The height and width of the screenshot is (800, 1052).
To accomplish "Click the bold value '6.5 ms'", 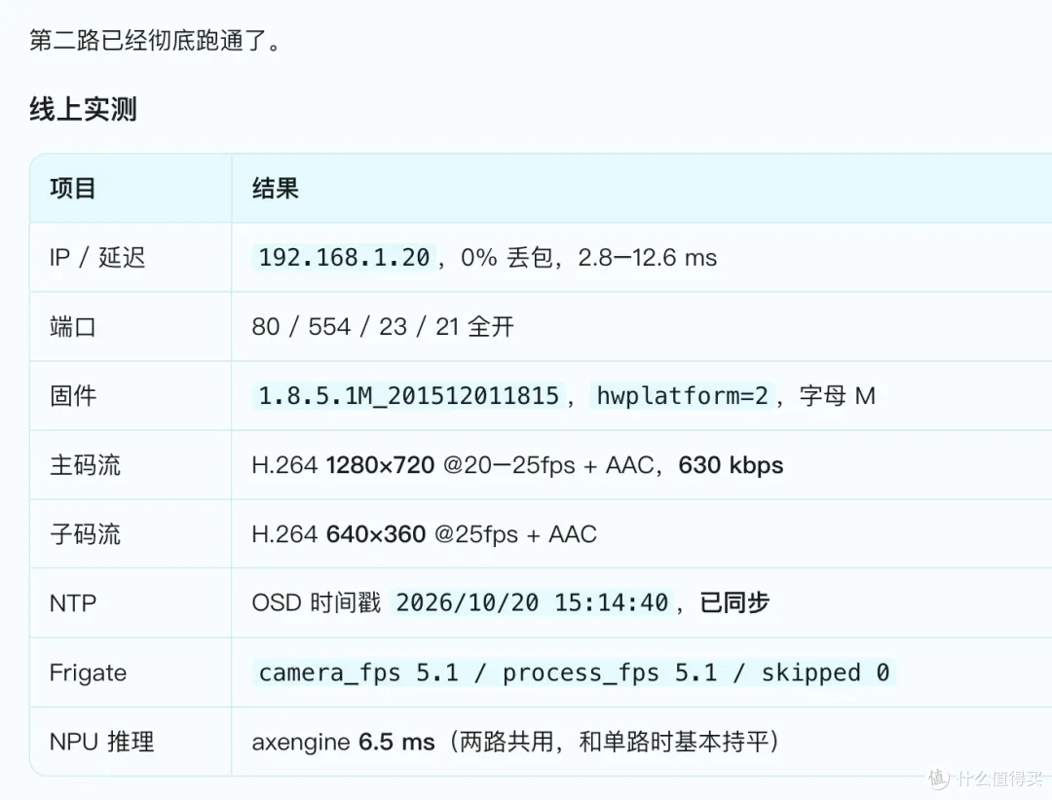I will [396, 742].
